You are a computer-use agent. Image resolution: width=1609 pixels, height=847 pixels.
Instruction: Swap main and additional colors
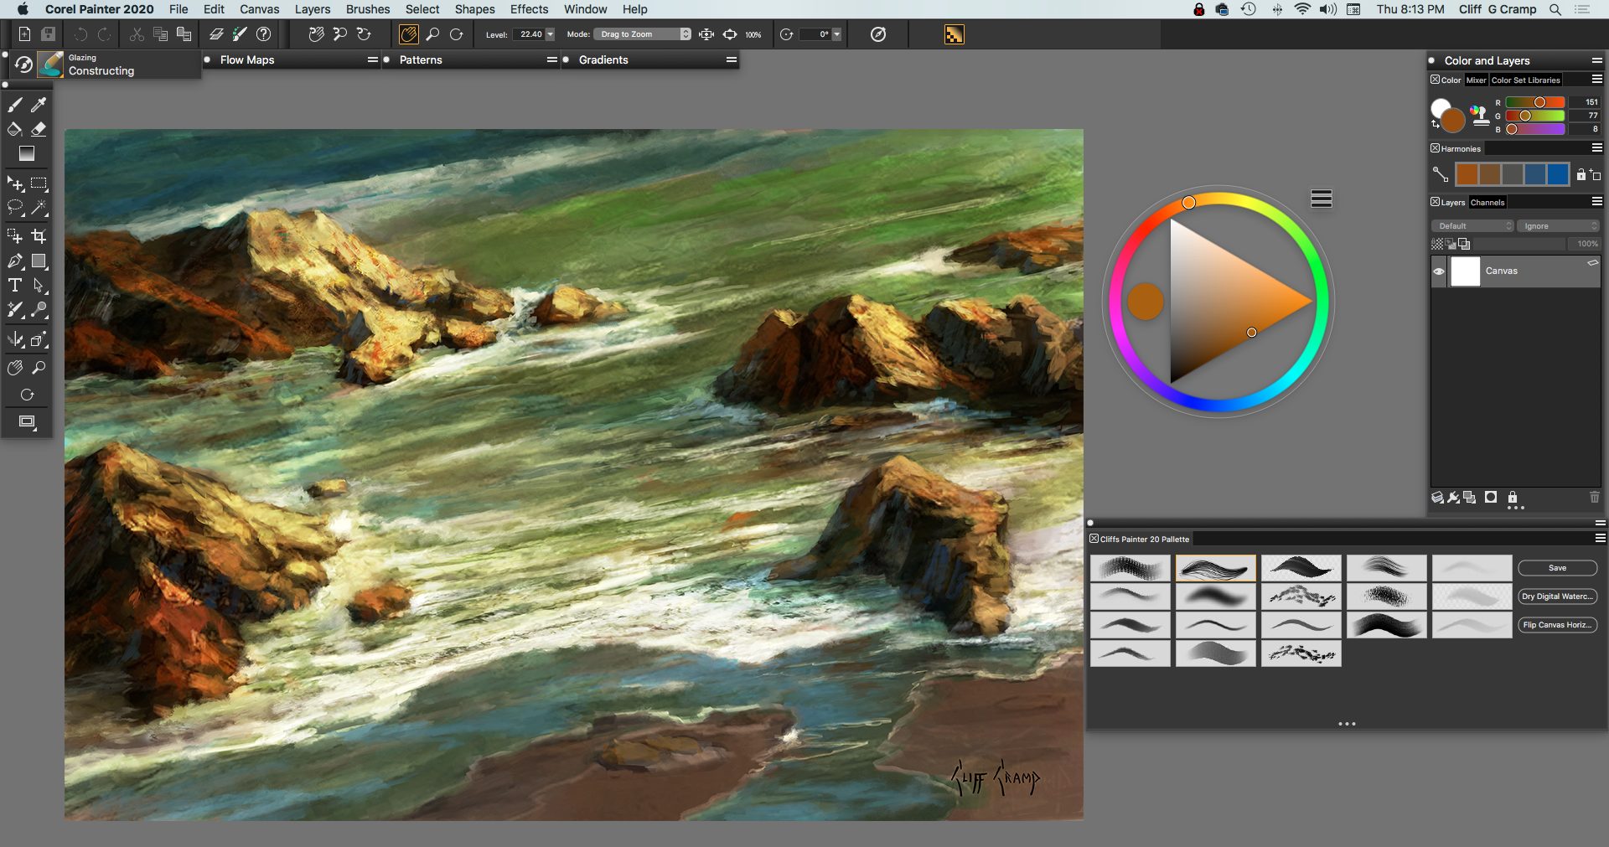point(1435,125)
